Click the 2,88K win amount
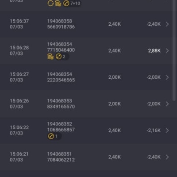The height and width of the screenshot is (177, 177). (x=154, y=51)
